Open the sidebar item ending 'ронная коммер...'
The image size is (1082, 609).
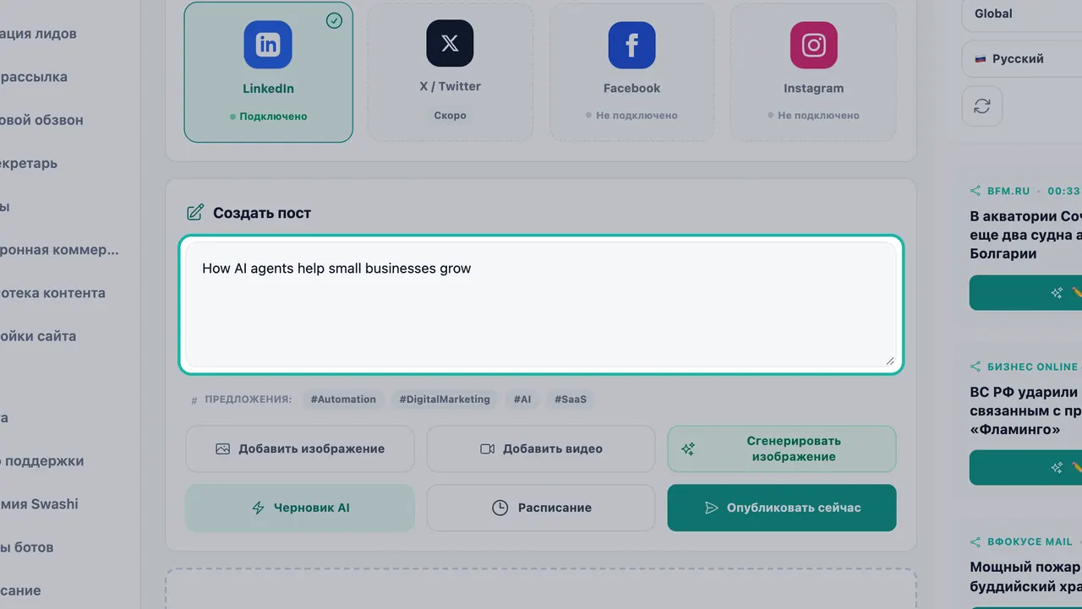(x=59, y=250)
